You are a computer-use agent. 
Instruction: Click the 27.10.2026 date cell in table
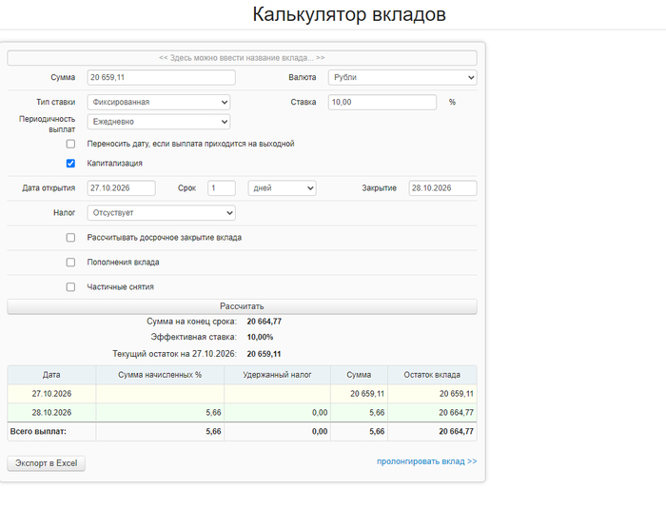coord(51,394)
